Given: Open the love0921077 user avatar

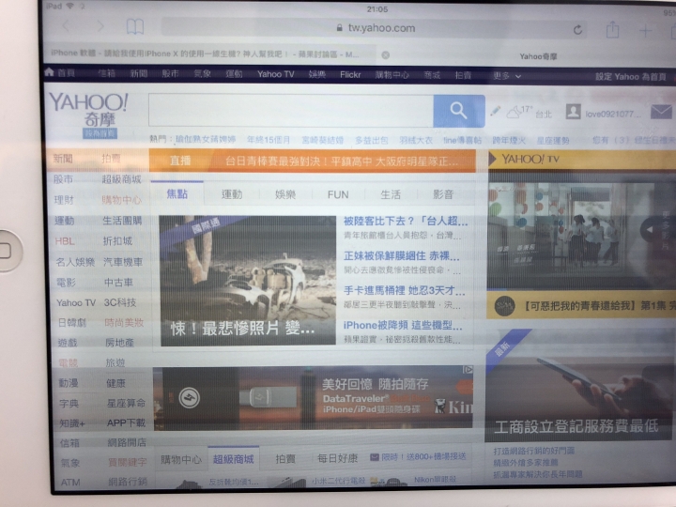Looking at the screenshot, I should click(573, 112).
